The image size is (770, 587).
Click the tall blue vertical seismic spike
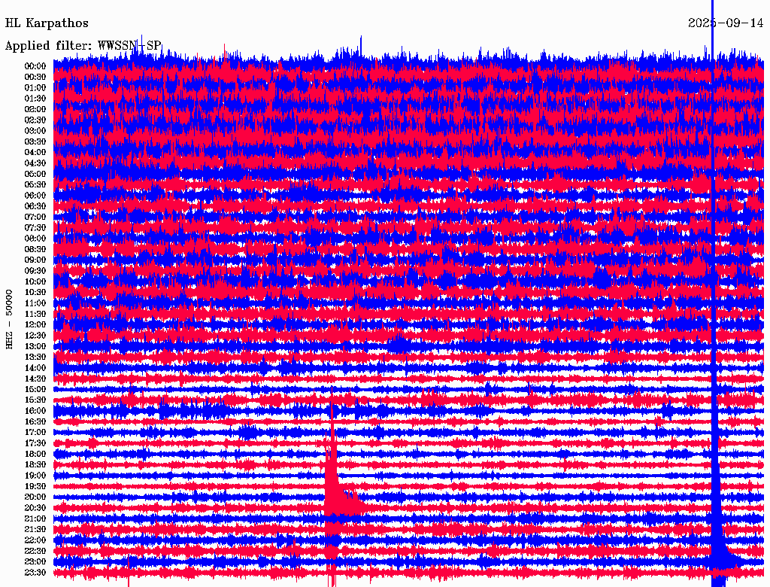tap(713, 301)
